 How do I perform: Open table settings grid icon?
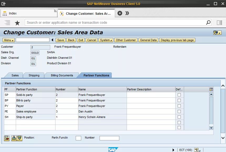pos(211,89)
